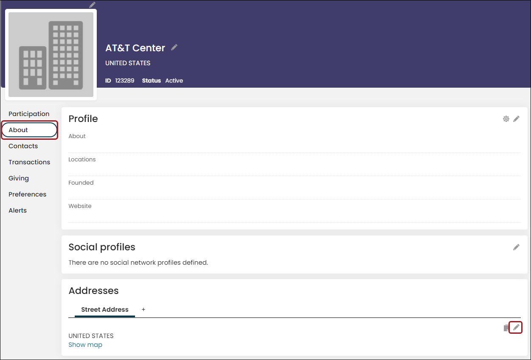This screenshot has width=531, height=360.
Task: Click the Active status value
Action: [x=174, y=80]
